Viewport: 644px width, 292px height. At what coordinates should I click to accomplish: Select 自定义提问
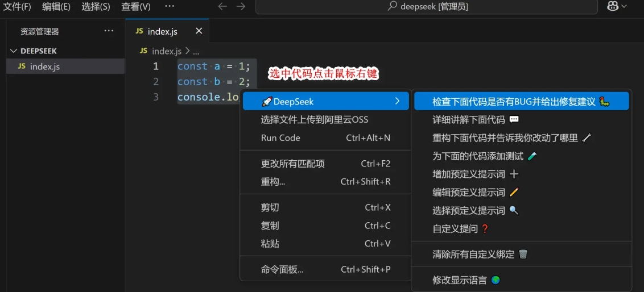pos(522,229)
